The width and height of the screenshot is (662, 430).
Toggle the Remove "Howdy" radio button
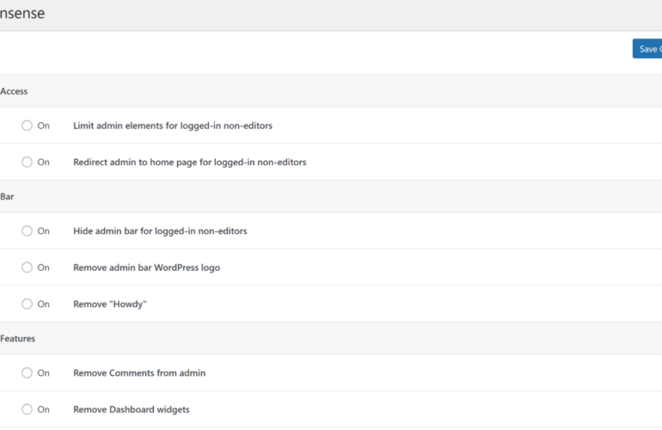[28, 304]
